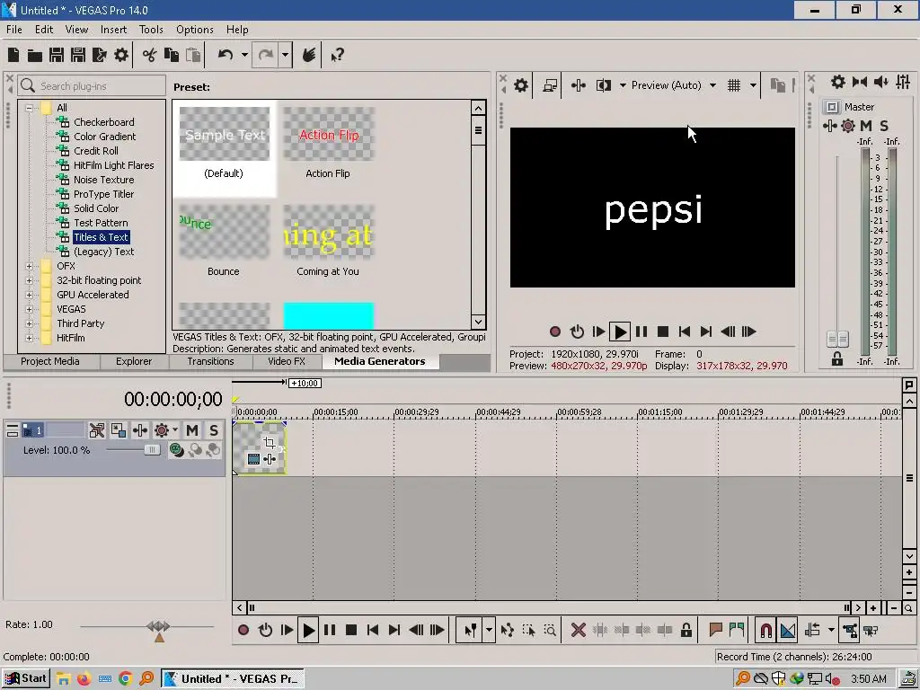The width and height of the screenshot is (920, 690).
Task: Open the What's This help icon
Action: [x=337, y=55]
